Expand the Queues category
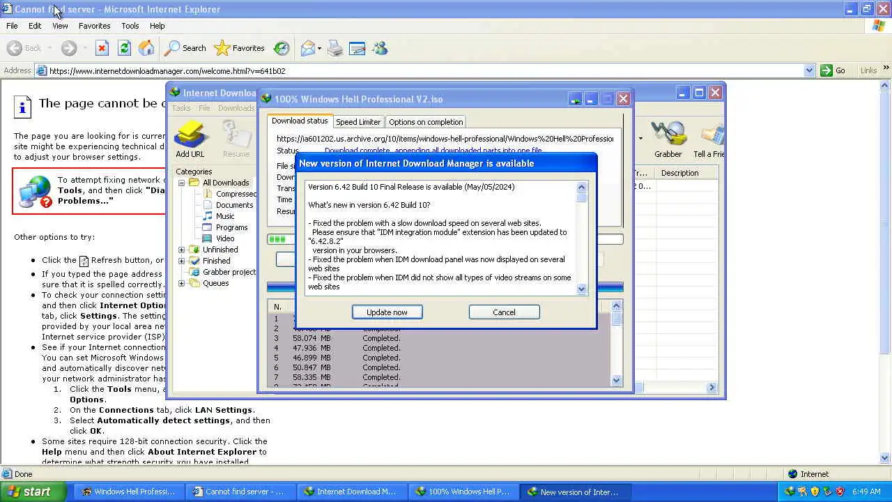Viewport: 892px width, 502px height. 182,283
